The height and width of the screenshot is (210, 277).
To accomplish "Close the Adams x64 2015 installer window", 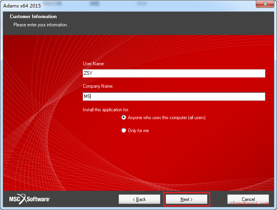I will pyautogui.click(x=265, y=4).
